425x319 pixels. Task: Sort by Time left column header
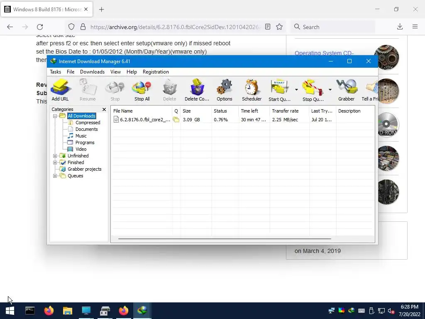(254, 111)
